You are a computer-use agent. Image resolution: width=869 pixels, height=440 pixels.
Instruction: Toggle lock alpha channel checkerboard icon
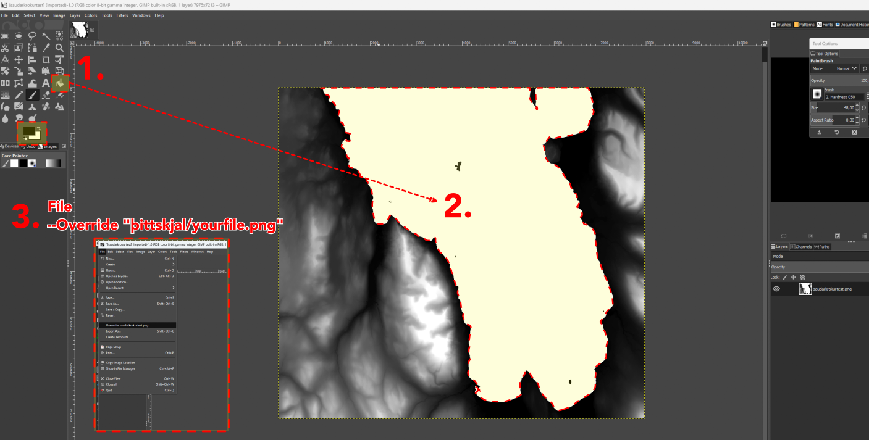[x=802, y=277]
